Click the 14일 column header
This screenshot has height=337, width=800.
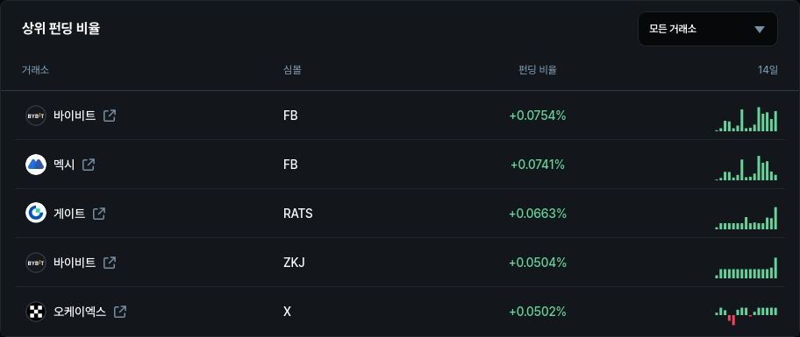(x=768, y=70)
